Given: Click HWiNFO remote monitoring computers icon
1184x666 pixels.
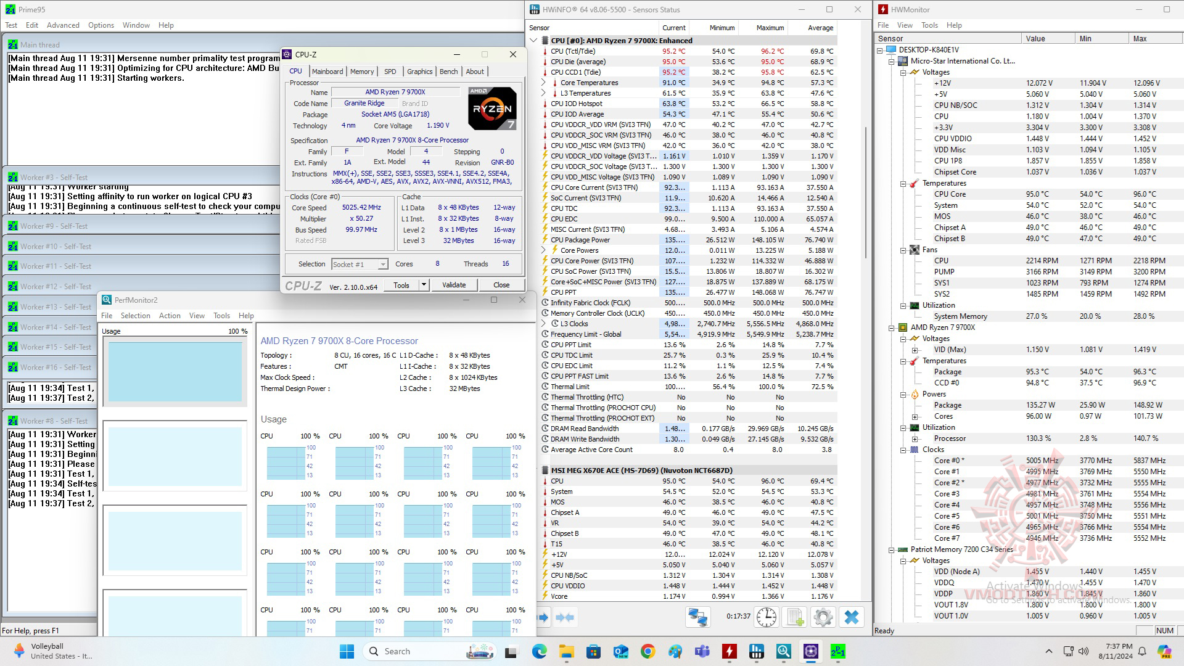Looking at the screenshot, I should pyautogui.click(x=698, y=617).
